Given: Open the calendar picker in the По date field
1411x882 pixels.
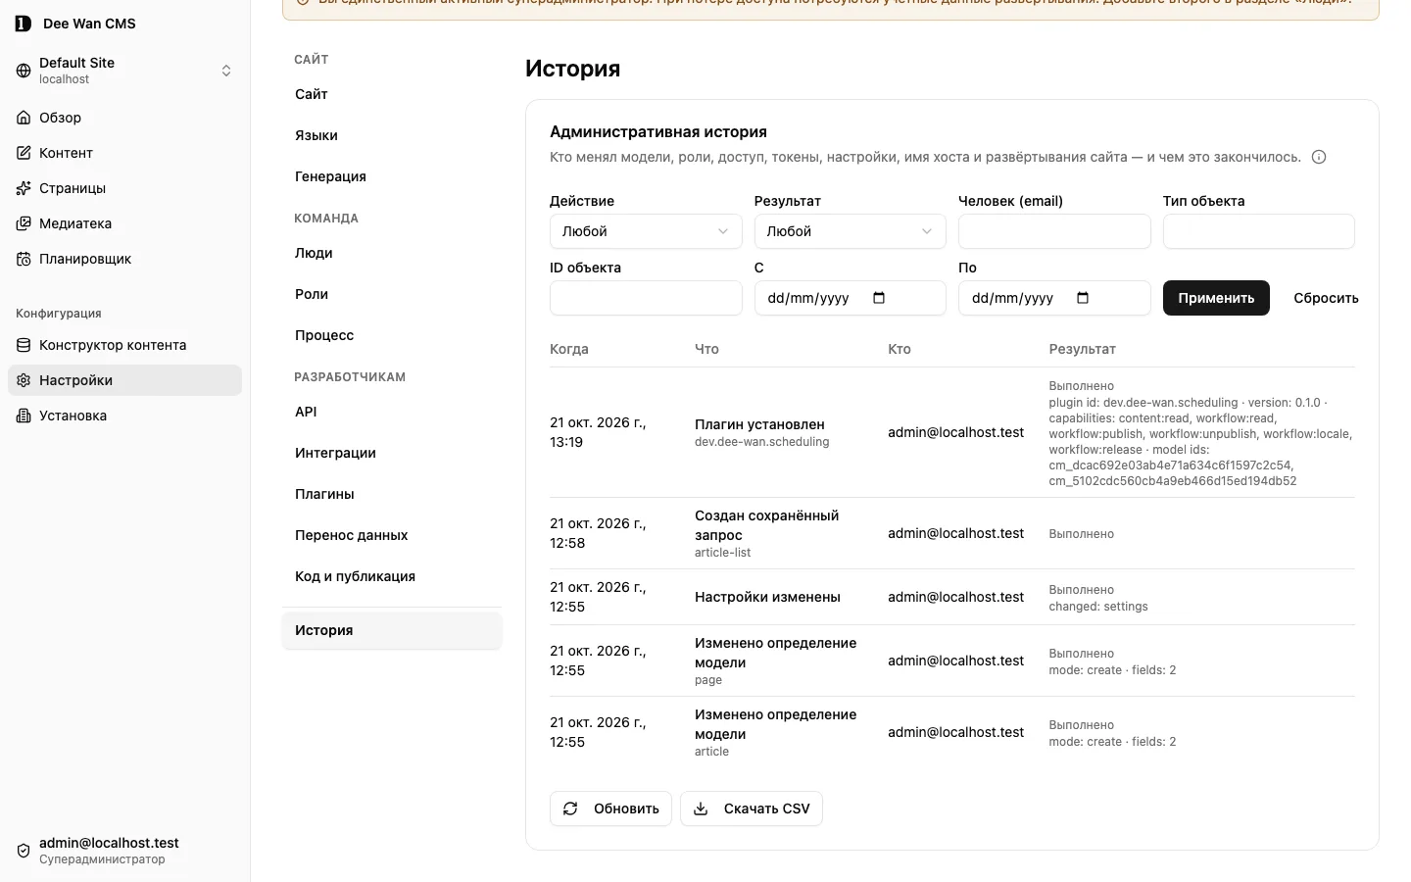Looking at the screenshot, I should pos(1083,298).
